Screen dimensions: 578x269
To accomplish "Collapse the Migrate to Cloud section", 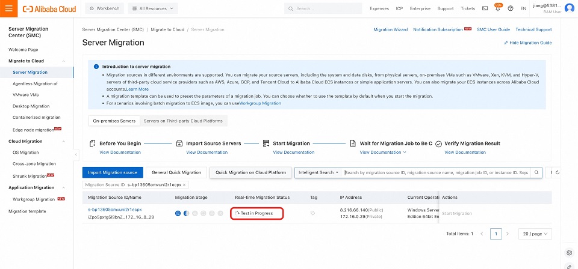I will (64, 61).
